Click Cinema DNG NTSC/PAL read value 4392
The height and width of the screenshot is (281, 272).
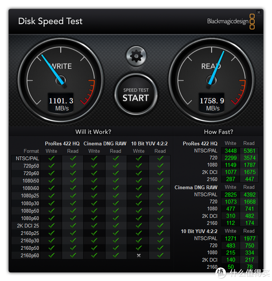(250, 194)
